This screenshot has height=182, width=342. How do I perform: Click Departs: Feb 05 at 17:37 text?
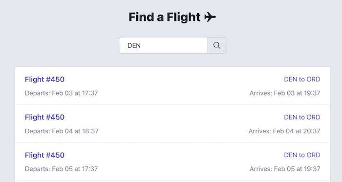[61, 169]
